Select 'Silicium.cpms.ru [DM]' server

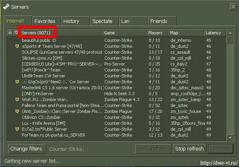[117, 58]
